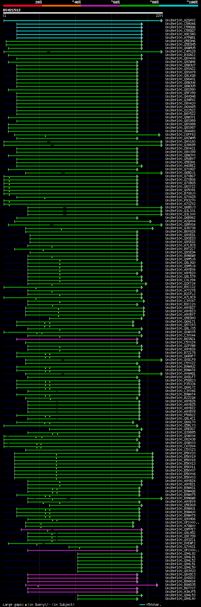Click the purple alignment bar for UniRef100_B6SN21
Screen dimensions: 201x607
tap(77, 339)
